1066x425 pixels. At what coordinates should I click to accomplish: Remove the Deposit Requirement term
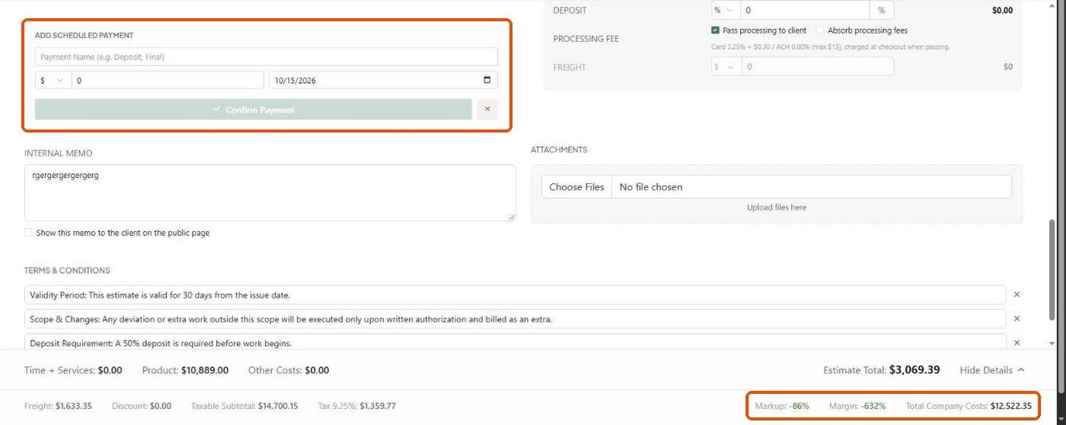coord(1017,343)
